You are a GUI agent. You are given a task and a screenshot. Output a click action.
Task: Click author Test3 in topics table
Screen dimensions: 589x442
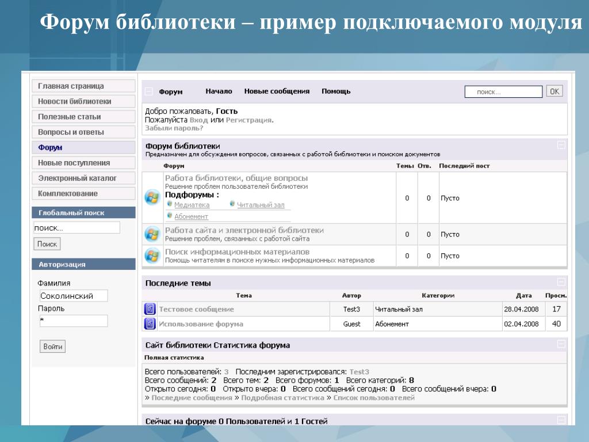pyautogui.click(x=351, y=309)
